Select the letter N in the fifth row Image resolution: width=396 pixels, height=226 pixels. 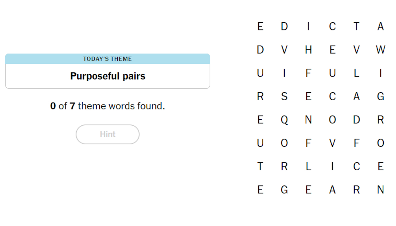308,120
